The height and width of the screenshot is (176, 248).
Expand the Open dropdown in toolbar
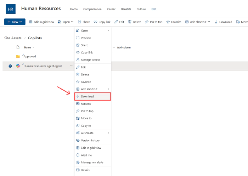66,22
